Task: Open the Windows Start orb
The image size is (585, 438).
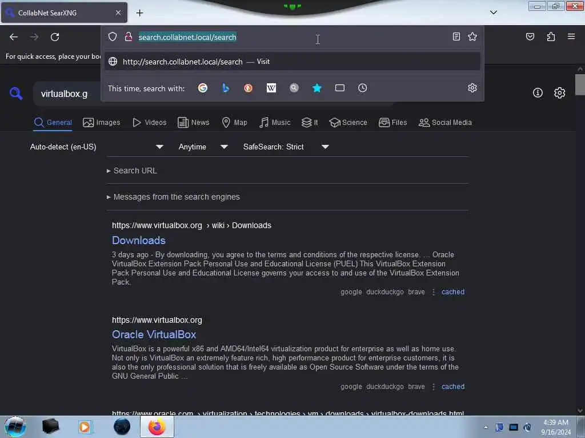Action: click(x=15, y=427)
